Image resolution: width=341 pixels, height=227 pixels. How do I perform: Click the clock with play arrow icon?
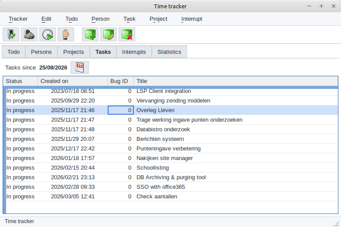(48, 34)
